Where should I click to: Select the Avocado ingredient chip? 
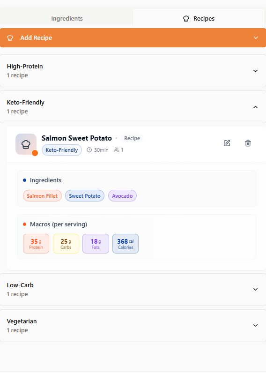pyautogui.click(x=122, y=196)
